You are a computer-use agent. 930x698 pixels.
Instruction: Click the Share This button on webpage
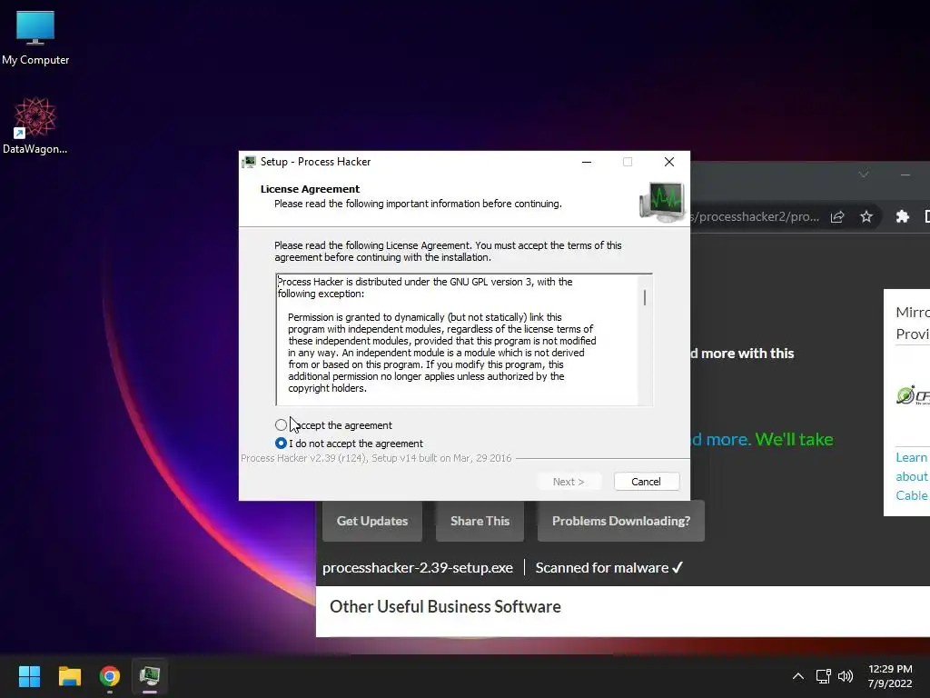(480, 521)
